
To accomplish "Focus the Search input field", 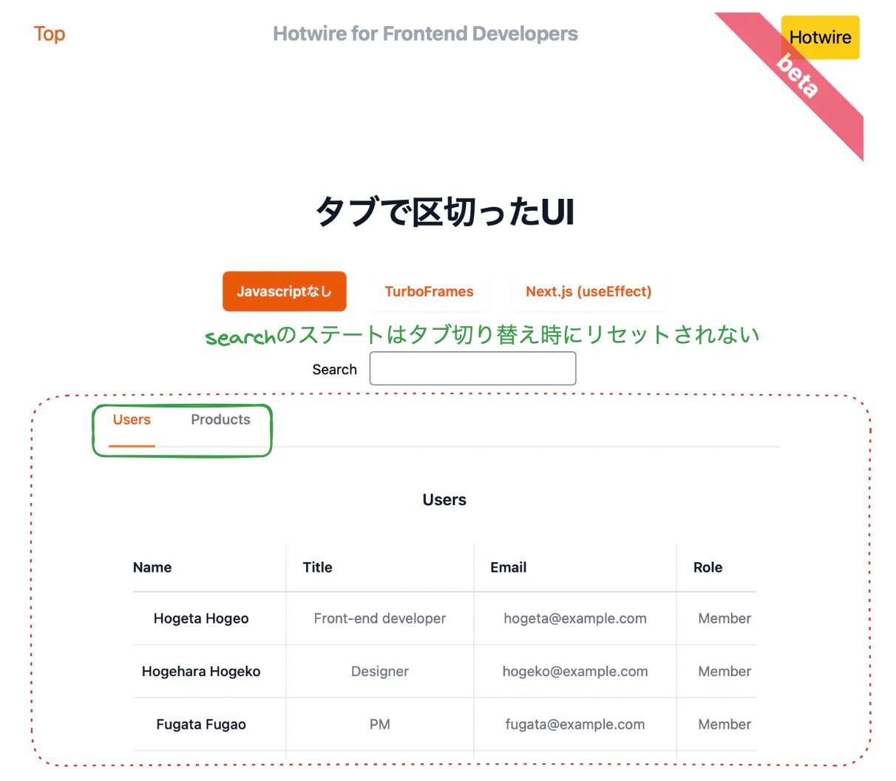I will click(472, 368).
